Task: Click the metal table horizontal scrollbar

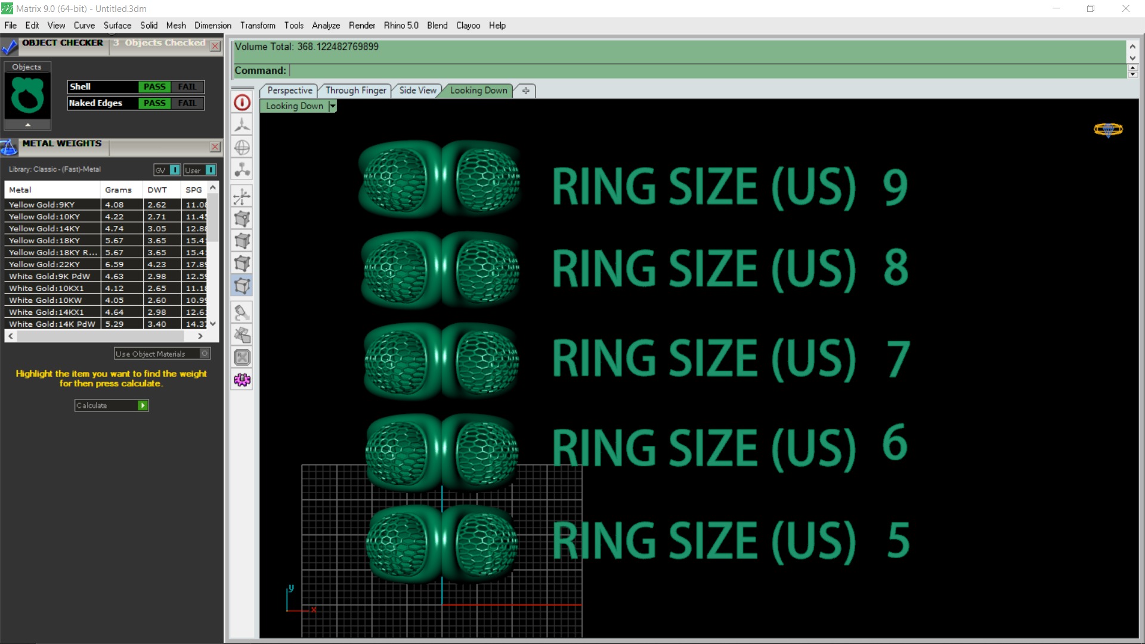Action: (101, 336)
